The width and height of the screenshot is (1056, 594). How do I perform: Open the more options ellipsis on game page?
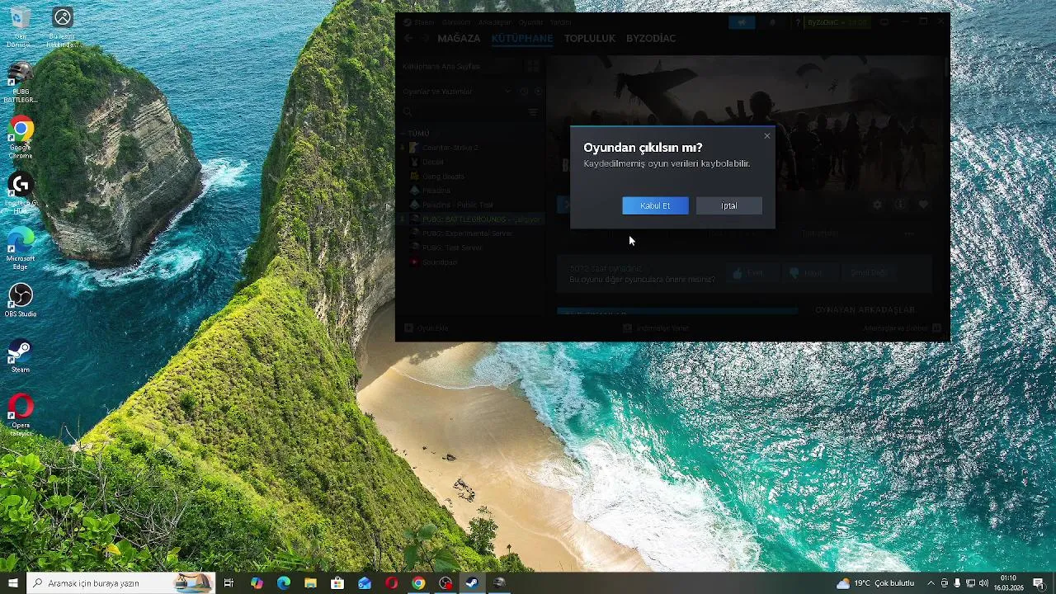click(908, 233)
